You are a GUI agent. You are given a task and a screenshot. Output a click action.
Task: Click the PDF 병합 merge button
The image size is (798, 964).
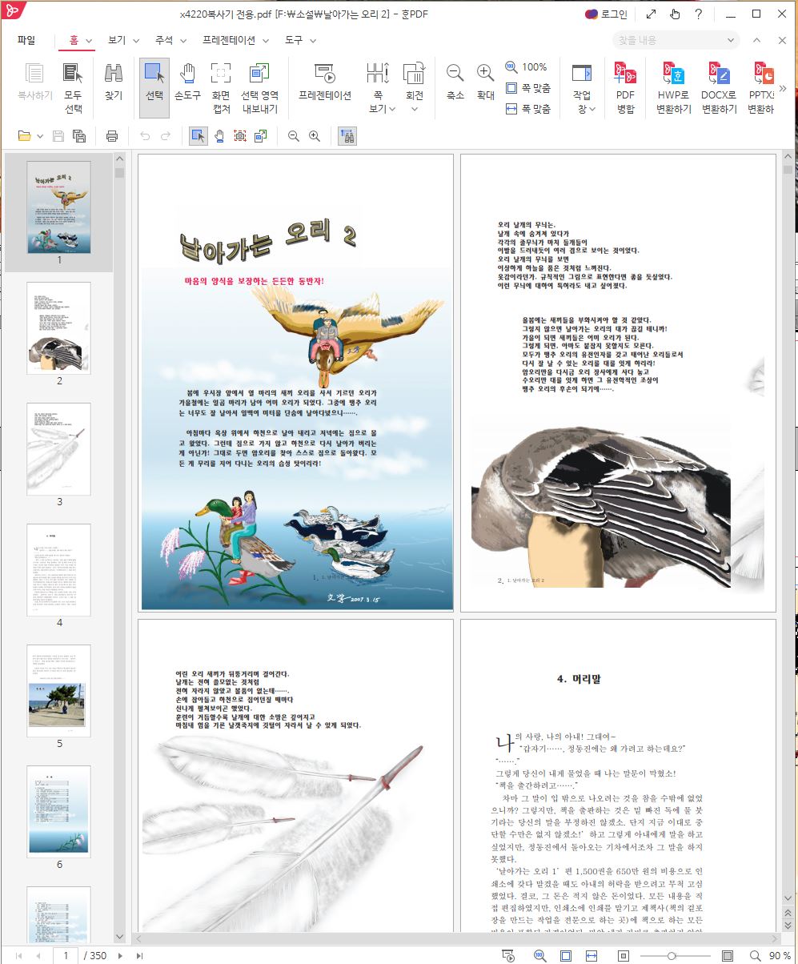(x=625, y=87)
